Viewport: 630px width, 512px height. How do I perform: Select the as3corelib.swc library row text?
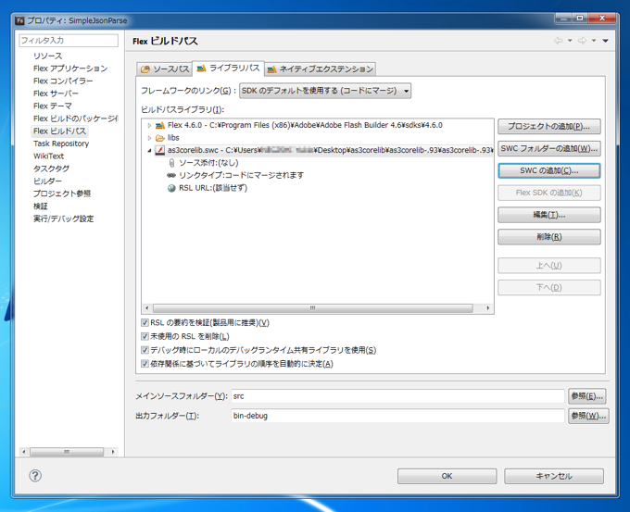point(330,150)
